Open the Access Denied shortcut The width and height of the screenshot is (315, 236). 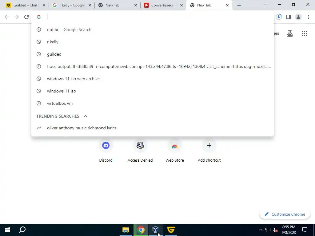[x=140, y=151]
